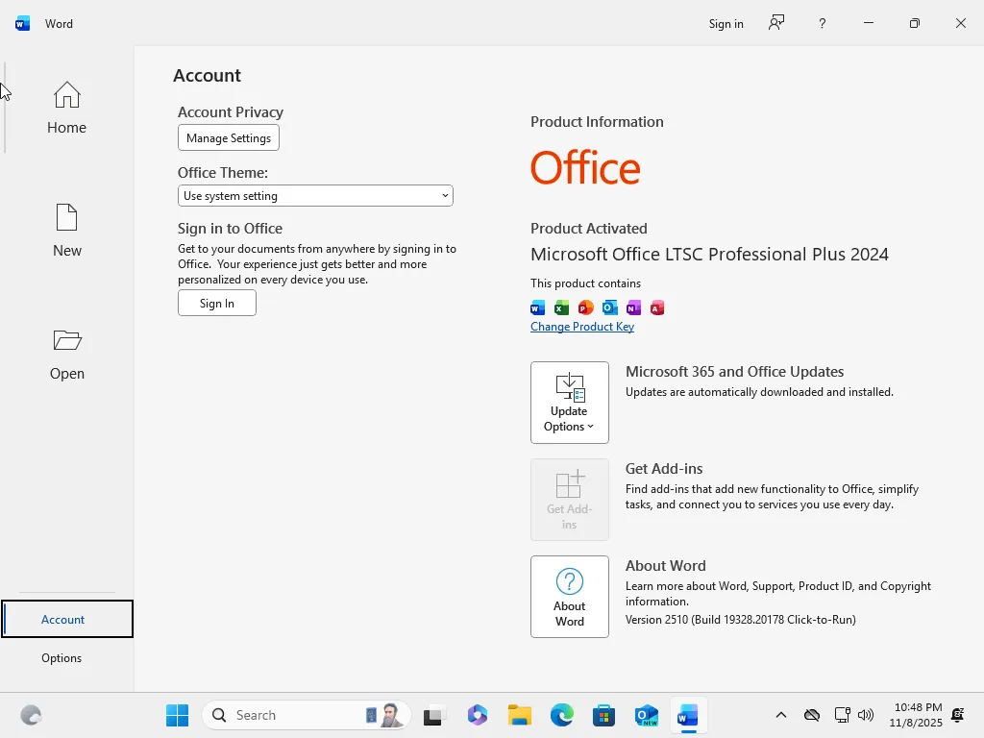Switch to the Account tab

point(64,619)
